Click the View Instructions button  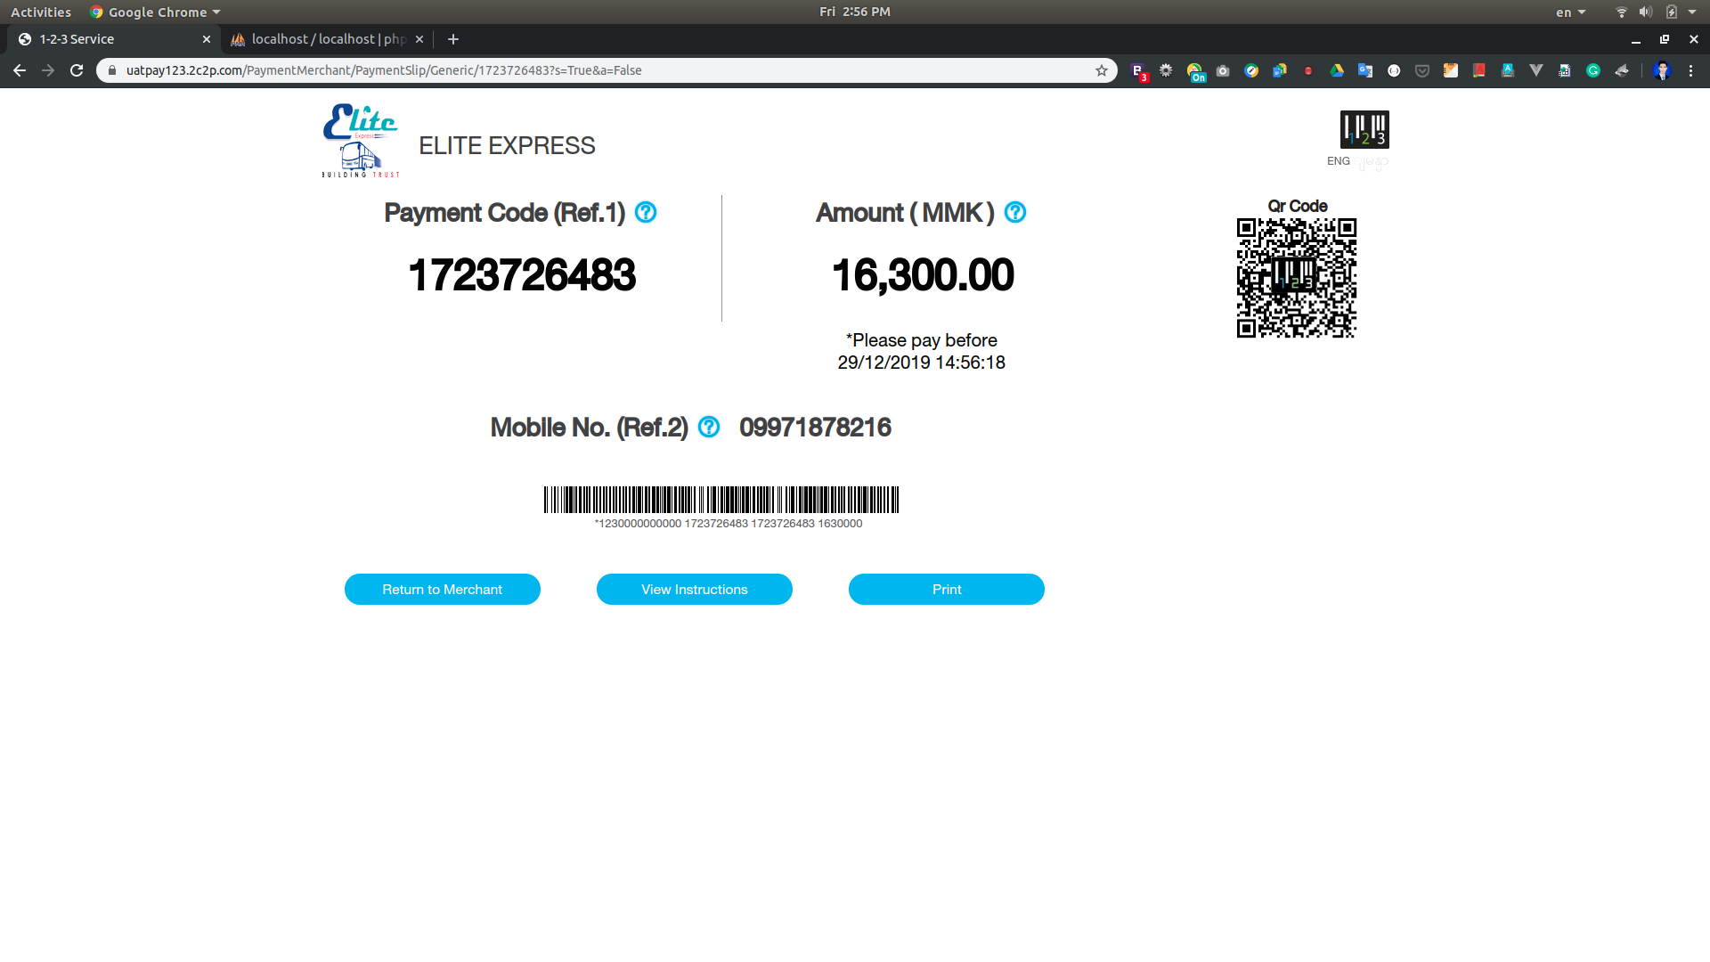pos(695,590)
